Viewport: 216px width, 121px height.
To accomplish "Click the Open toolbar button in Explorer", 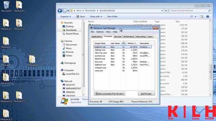I will point(81,16).
